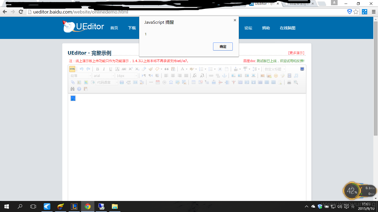Open the 首页 navigation item

pyautogui.click(x=114, y=28)
